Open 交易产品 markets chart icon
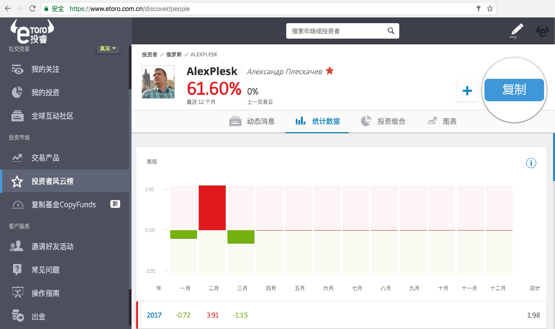The width and height of the screenshot is (555, 329). click(x=17, y=158)
